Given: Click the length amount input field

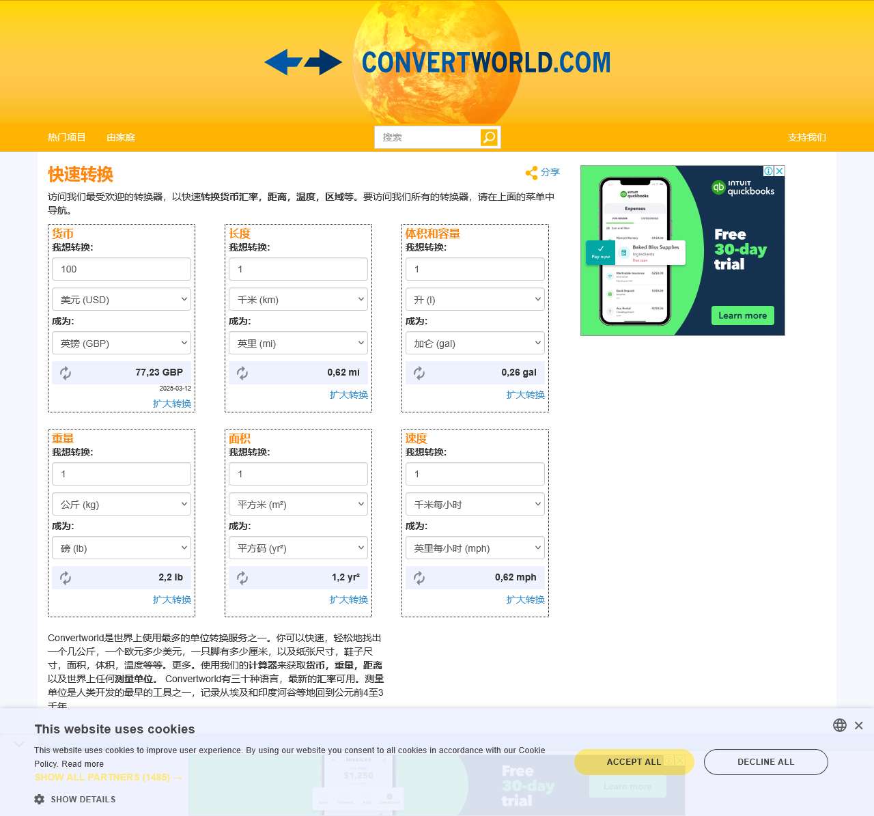Looking at the screenshot, I should point(298,269).
